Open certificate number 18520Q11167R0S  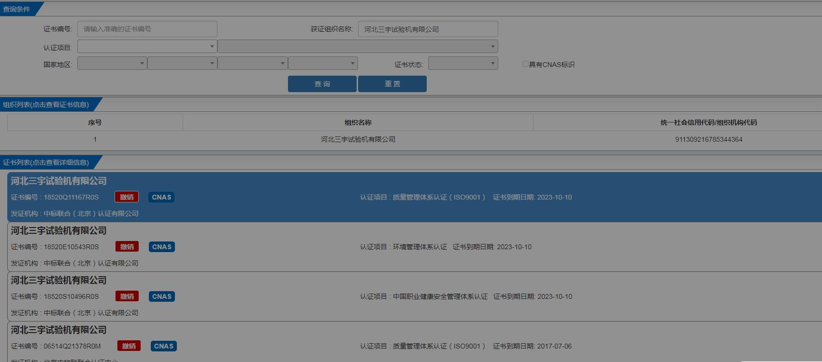[71, 197]
